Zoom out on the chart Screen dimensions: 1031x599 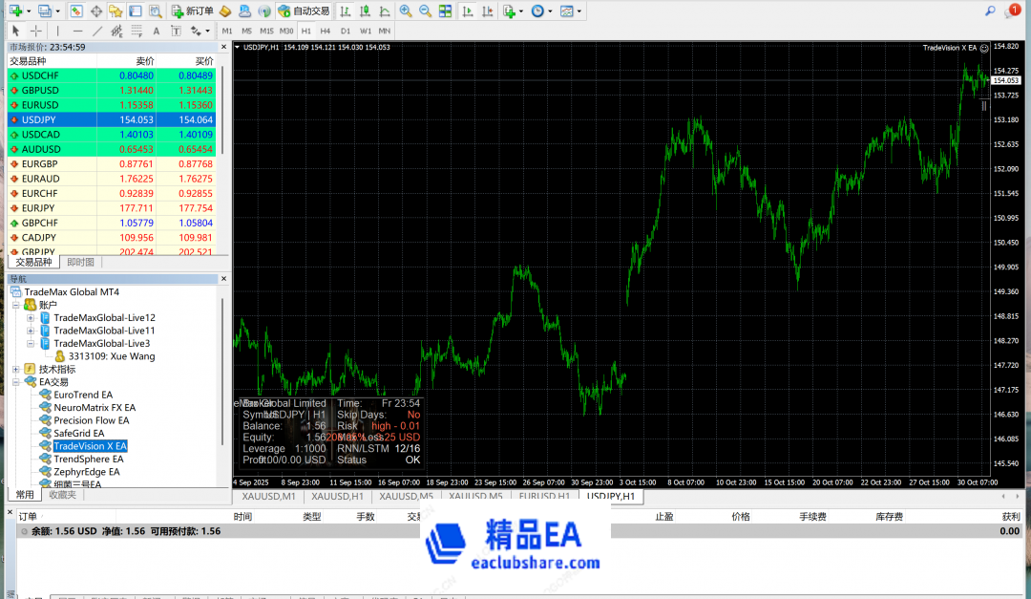pyautogui.click(x=426, y=11)
